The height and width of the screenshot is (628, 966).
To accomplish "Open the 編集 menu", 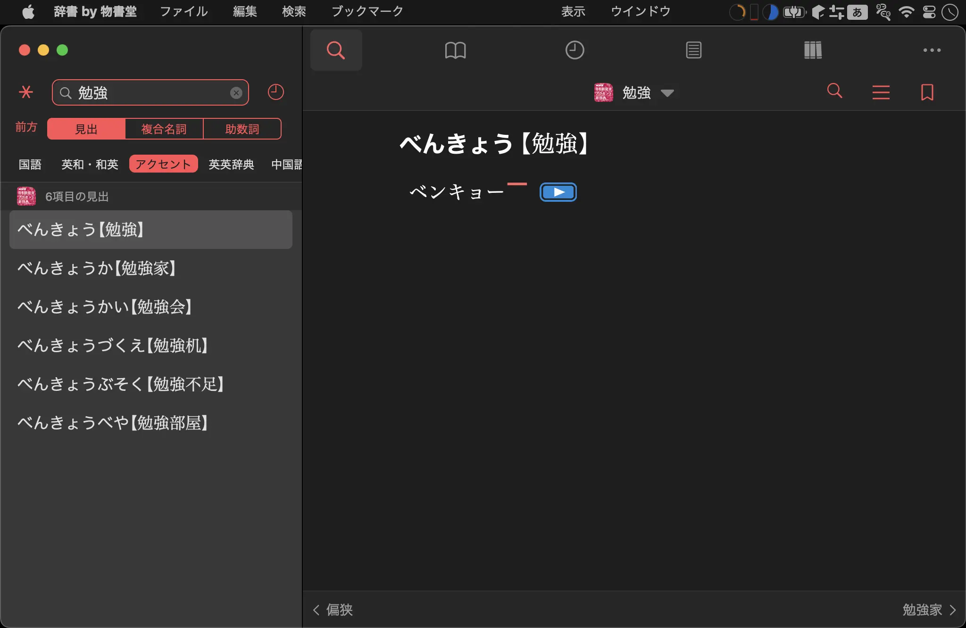I will click(245, 11).
